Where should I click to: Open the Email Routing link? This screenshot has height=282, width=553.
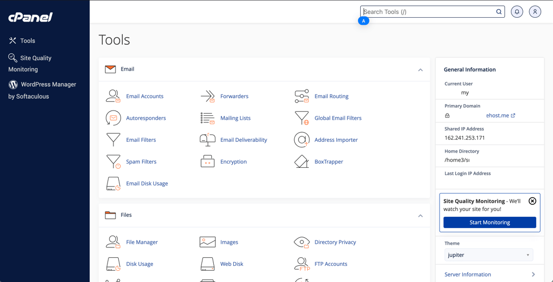pos(332,96)
